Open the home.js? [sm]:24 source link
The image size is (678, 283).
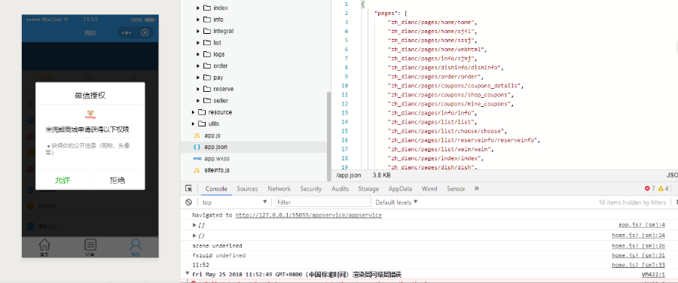point(639,236)
